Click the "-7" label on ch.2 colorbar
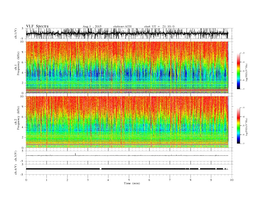This screenshot has width=261, height=202. coord(243,144)
